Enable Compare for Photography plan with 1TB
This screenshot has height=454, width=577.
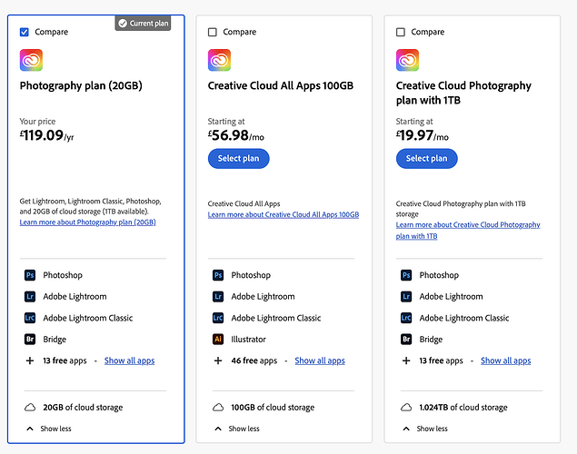point(401,32)
